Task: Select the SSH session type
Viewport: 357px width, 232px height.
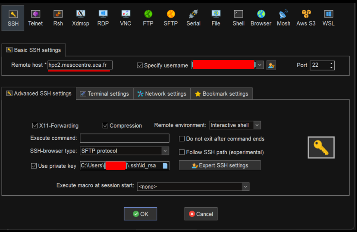Action: pyautogui.click(x=13, y=18)
